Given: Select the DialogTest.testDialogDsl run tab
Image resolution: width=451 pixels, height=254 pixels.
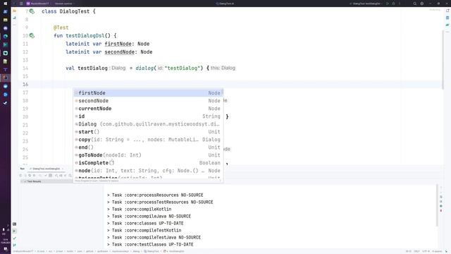Looking at the screenshot, I should [x=46, y=169].
